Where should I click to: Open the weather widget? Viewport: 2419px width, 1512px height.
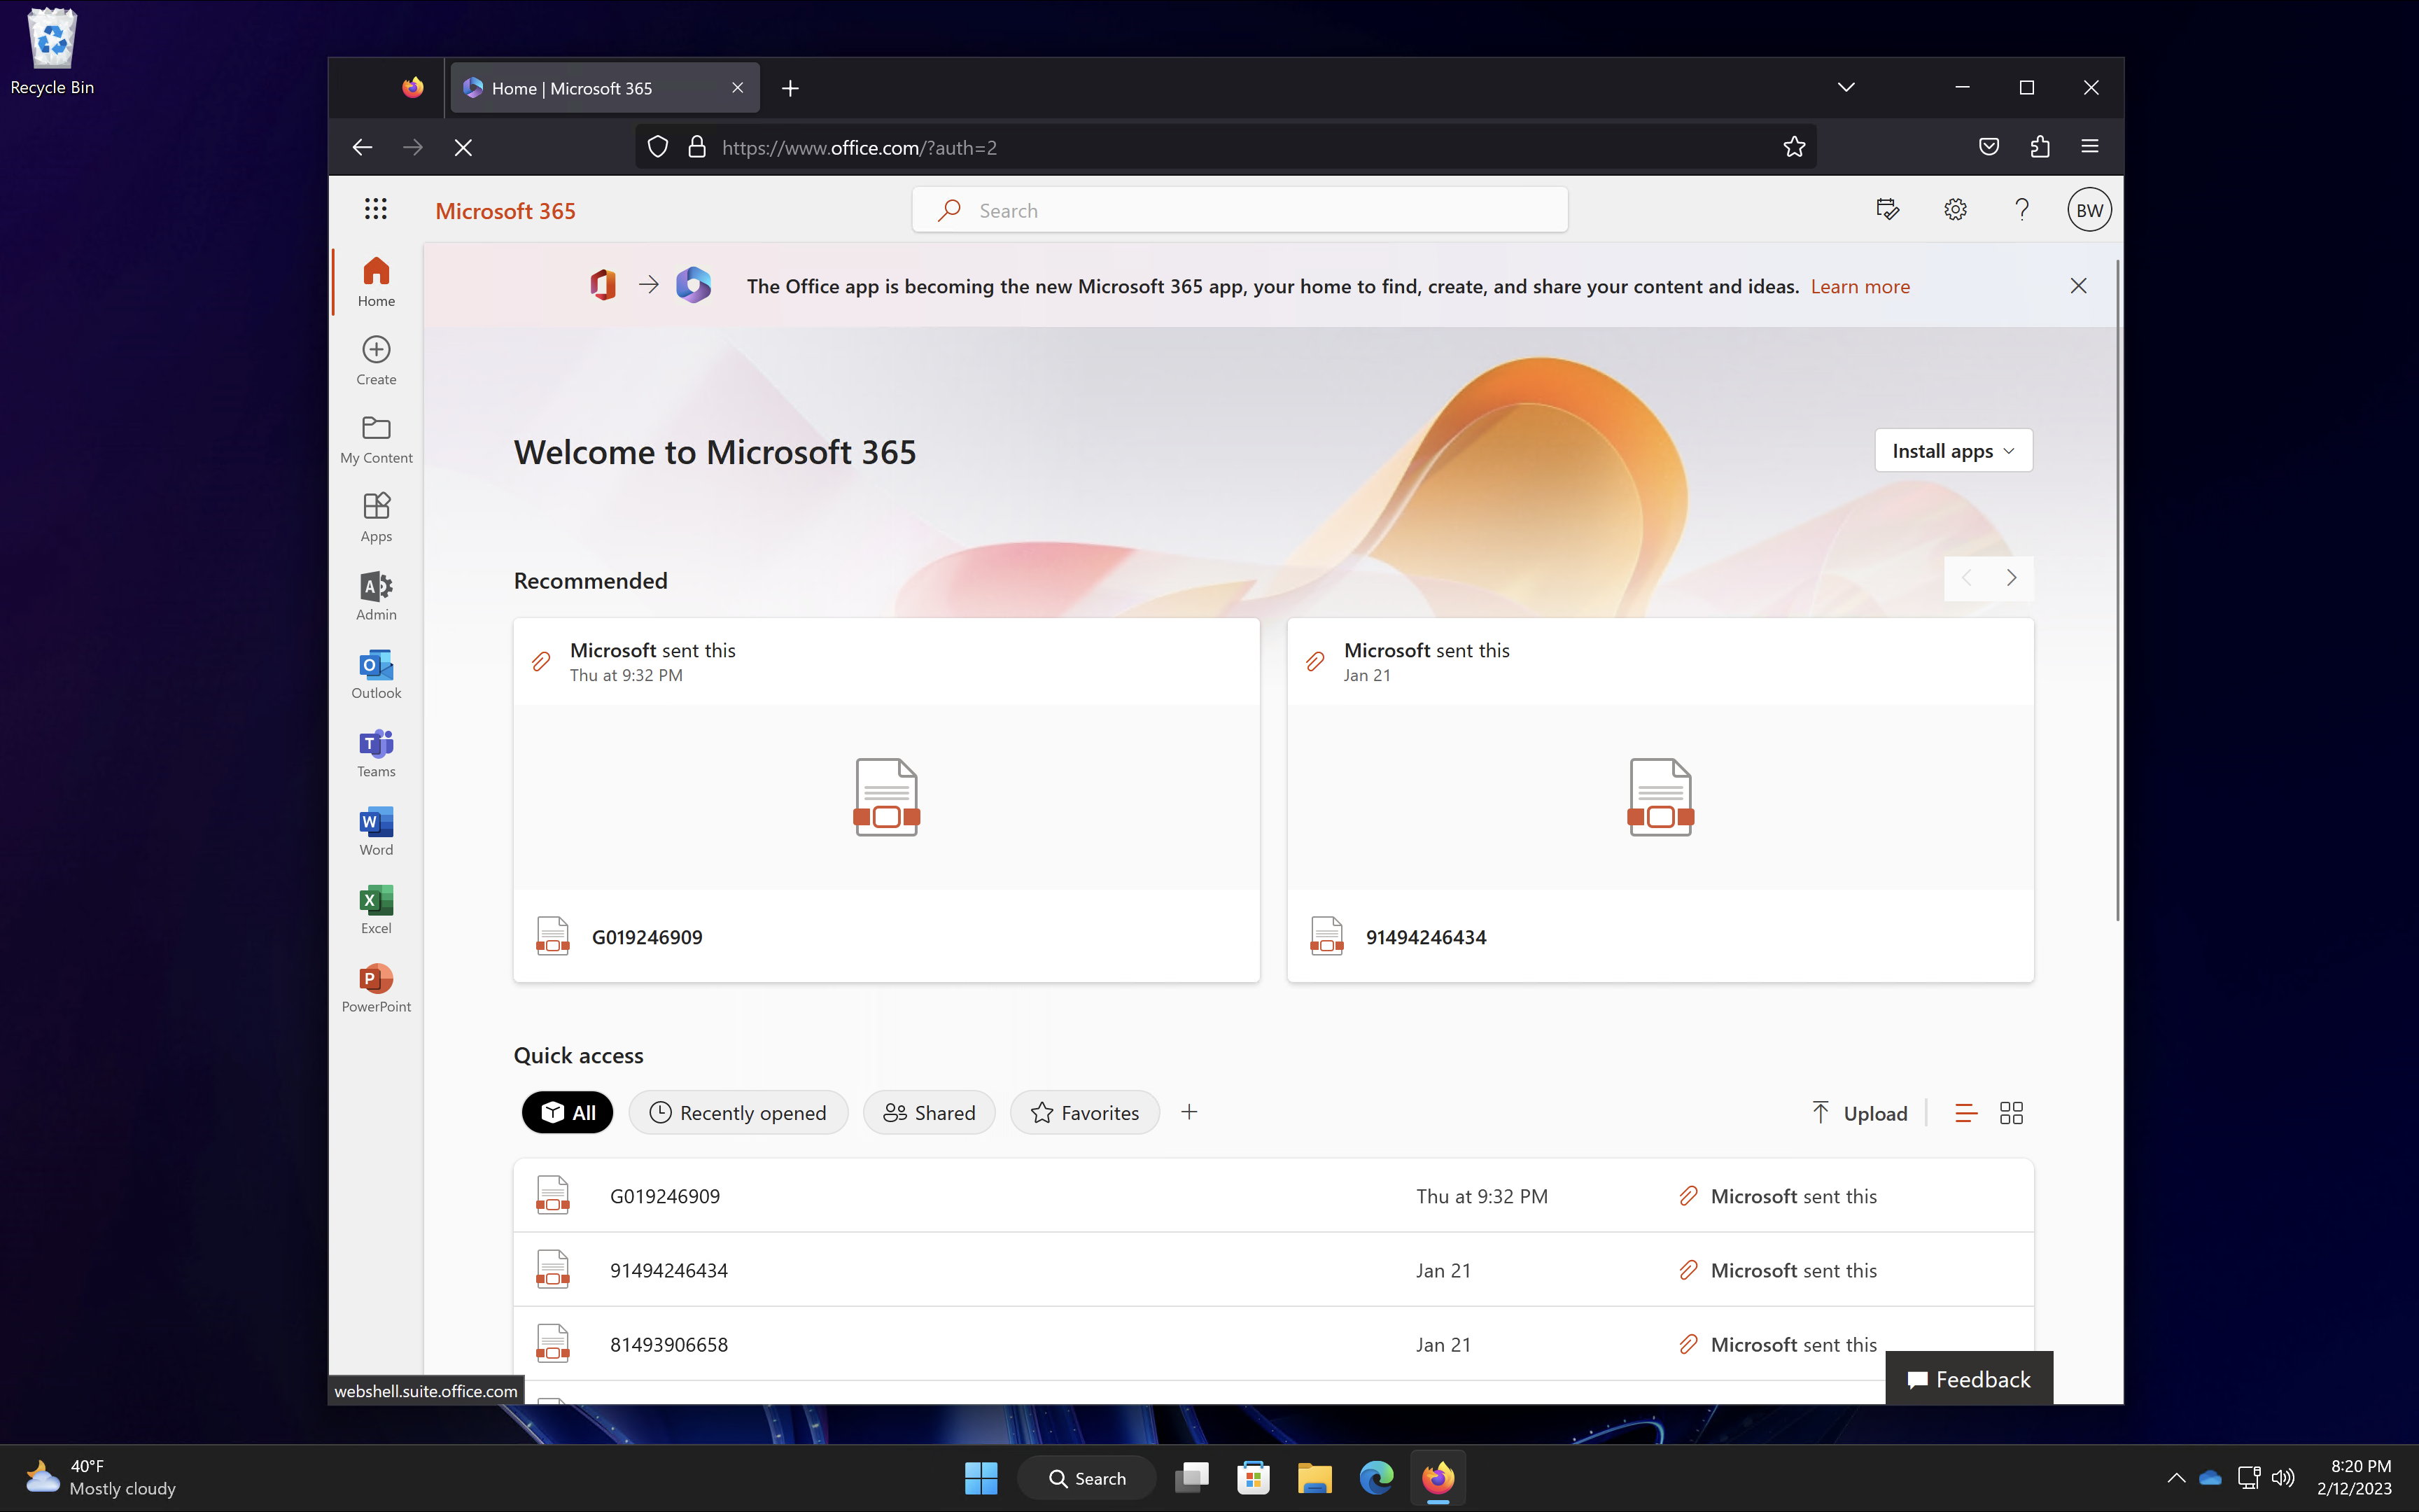click(100, 1478)
